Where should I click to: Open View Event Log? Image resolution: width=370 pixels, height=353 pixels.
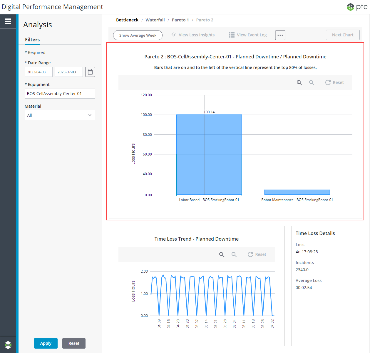click(x=248, y=35)
